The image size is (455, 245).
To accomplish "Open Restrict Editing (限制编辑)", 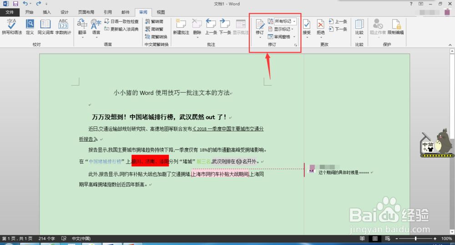I will (395, 27).
